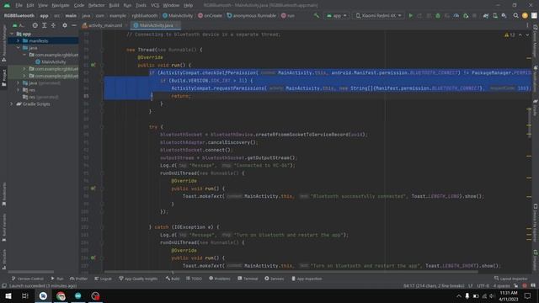Expand the Gradle Scripts node
The image size is (539, 303).
pos(12,104)
